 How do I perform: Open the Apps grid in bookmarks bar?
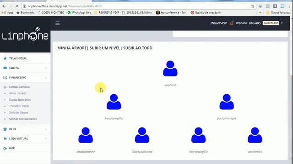click(8, 12)
